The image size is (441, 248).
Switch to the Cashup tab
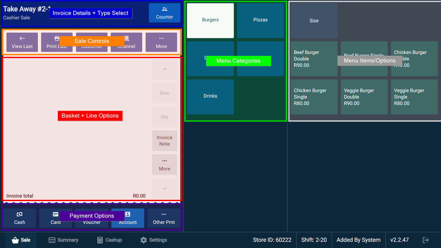[x=109, y=240]
